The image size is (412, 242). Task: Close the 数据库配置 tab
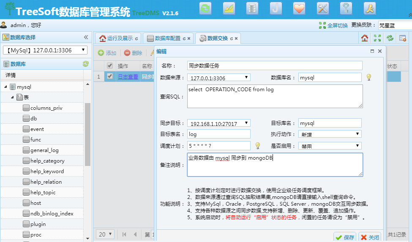188,38
